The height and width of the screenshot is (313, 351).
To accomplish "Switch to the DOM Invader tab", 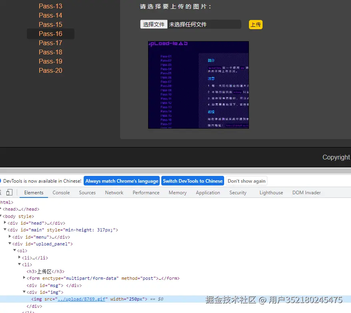I will pyautogui.click(x=307, y=193).
